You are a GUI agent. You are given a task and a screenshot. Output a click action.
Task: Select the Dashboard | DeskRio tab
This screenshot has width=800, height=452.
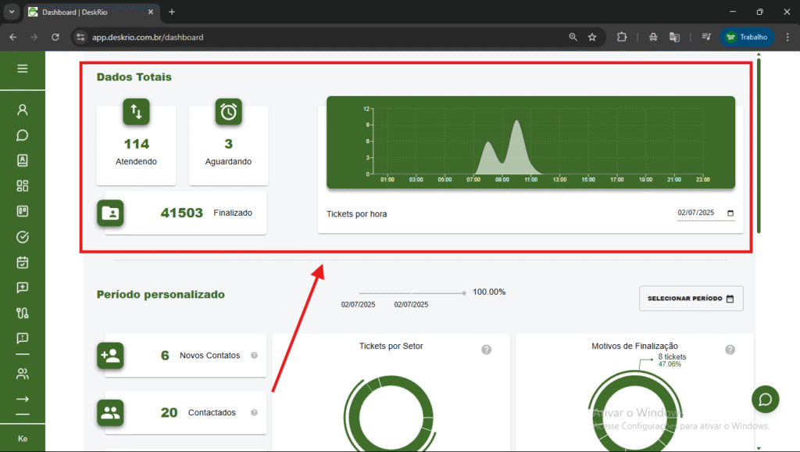pyautogui.click(x=92, y=12)
